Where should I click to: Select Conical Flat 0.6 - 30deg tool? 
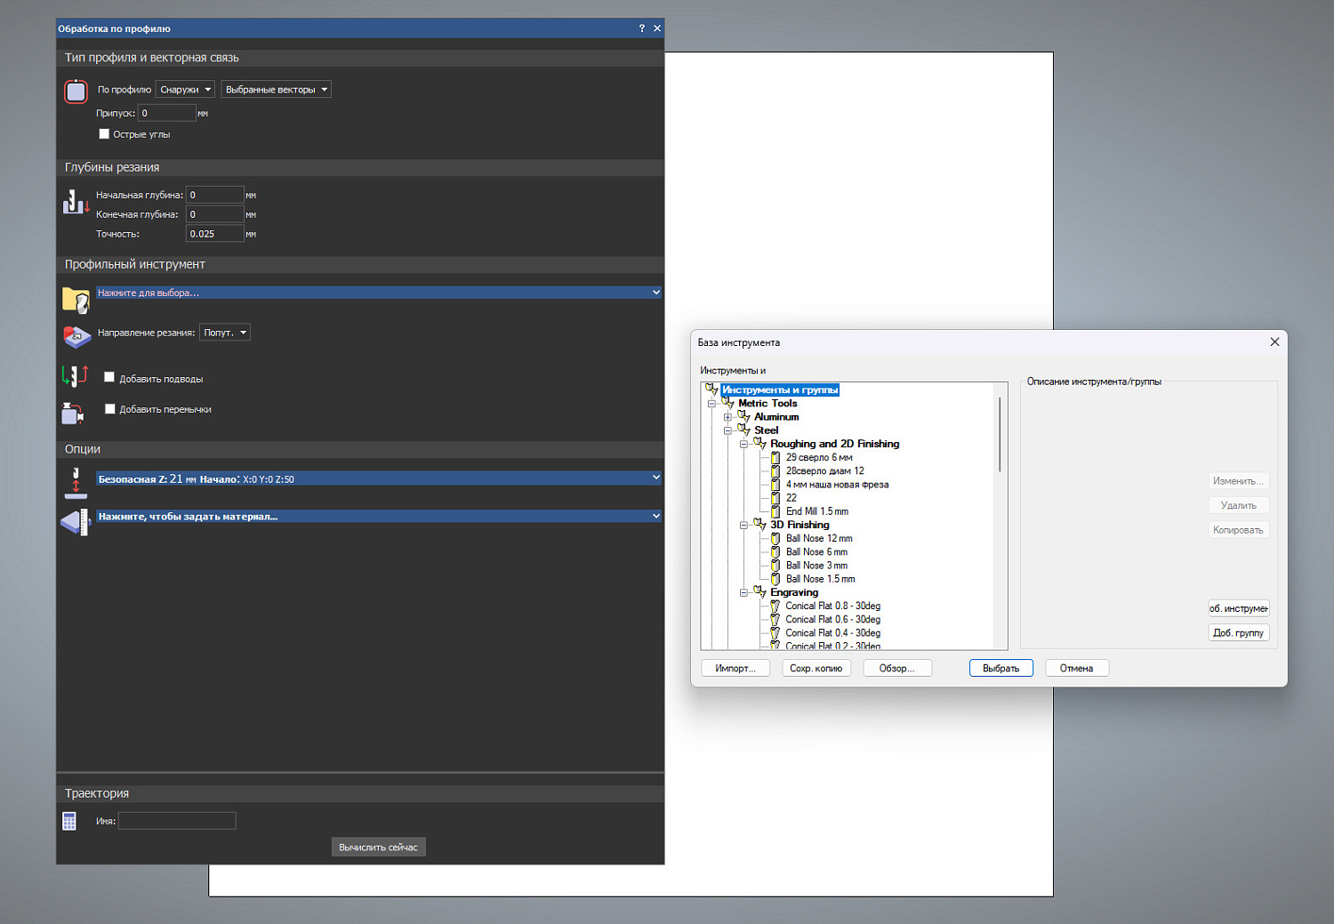coord(832,620)
